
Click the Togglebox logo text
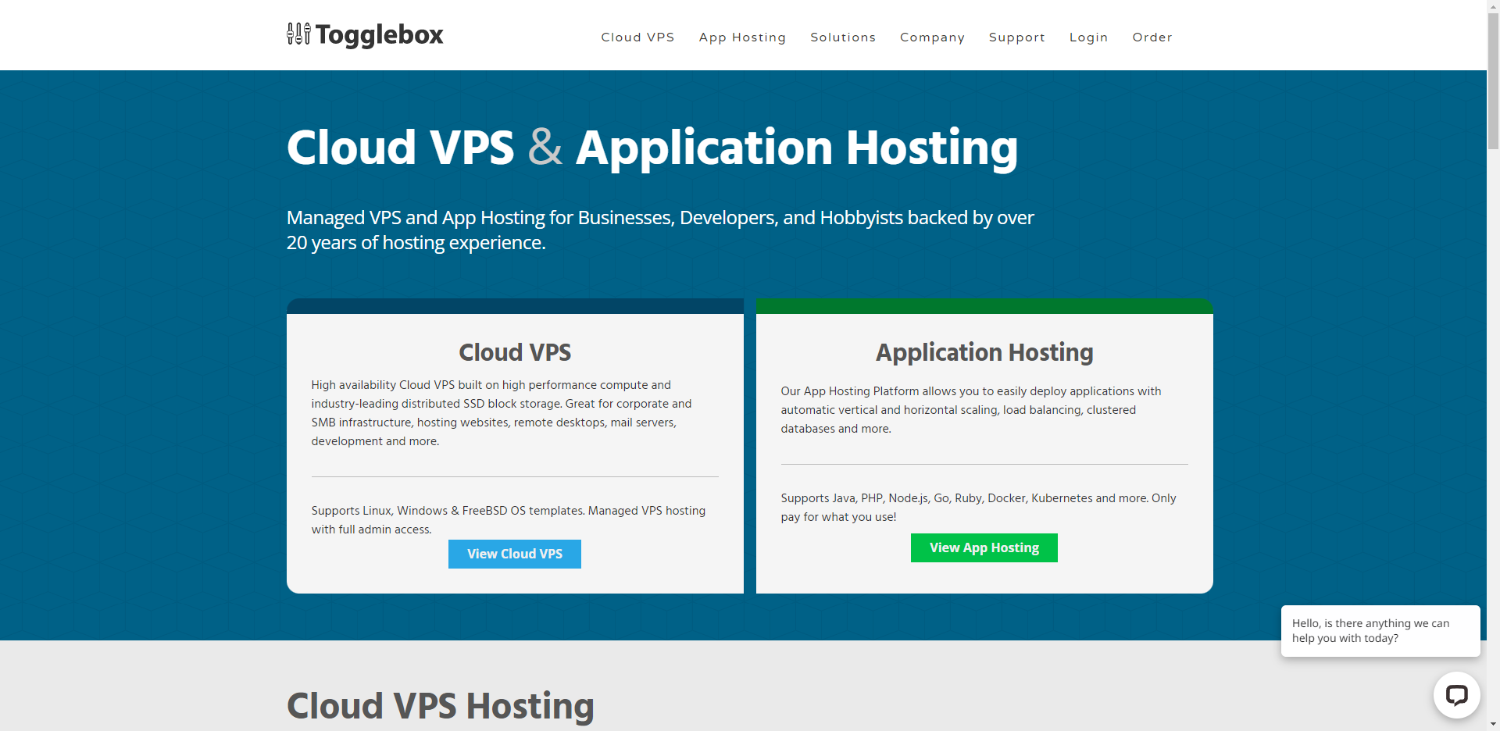point(379,35)
